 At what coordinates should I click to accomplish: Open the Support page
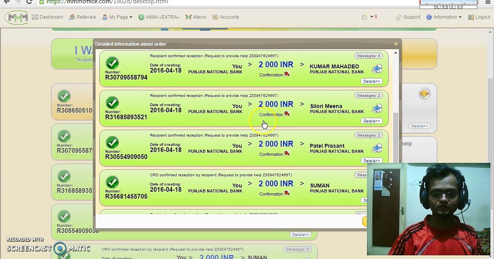coord(408,17)
